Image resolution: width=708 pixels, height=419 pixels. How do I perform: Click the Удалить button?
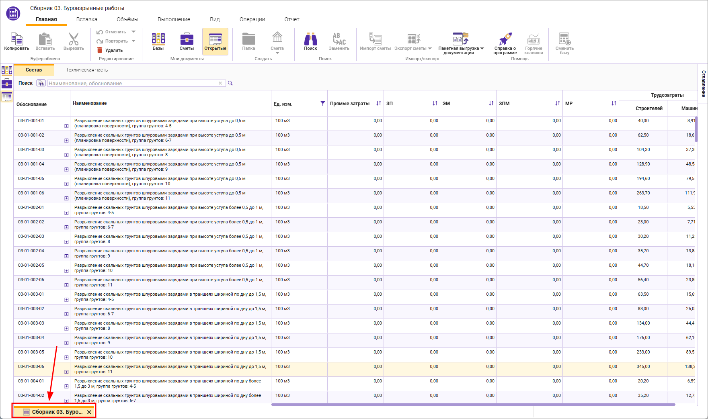pyautogui.click(x=110, y=50)
